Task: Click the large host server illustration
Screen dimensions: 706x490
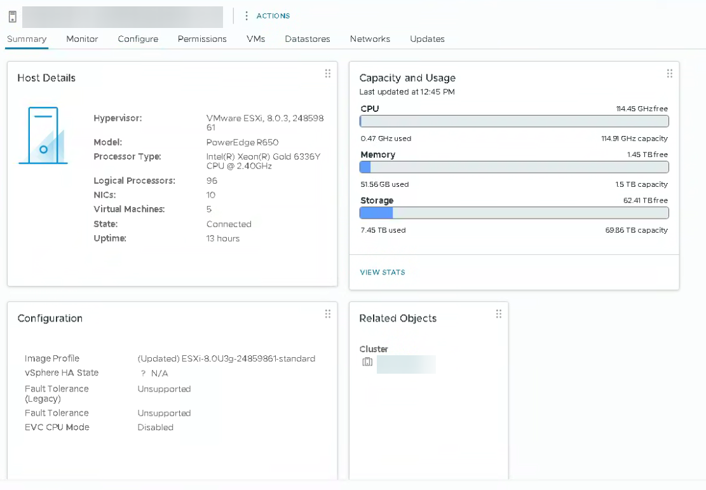Action: click(x=43, y=135)
